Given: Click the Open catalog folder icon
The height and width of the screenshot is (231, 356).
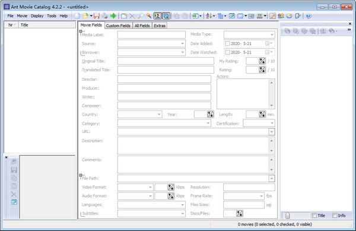Looking at the screenshot, I should [85, 16].
